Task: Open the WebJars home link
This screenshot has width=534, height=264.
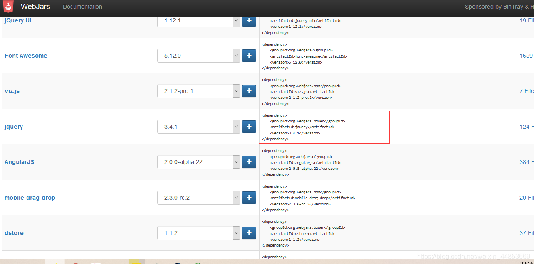Action: pyautogui.click(x=35, y=7)
